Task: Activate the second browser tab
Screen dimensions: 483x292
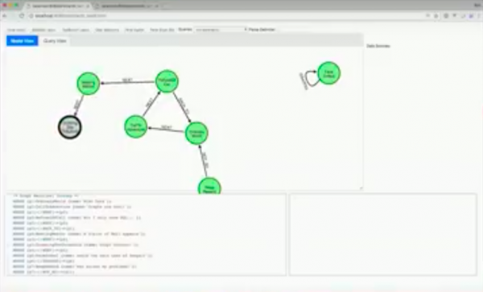Action: (128, 6)
